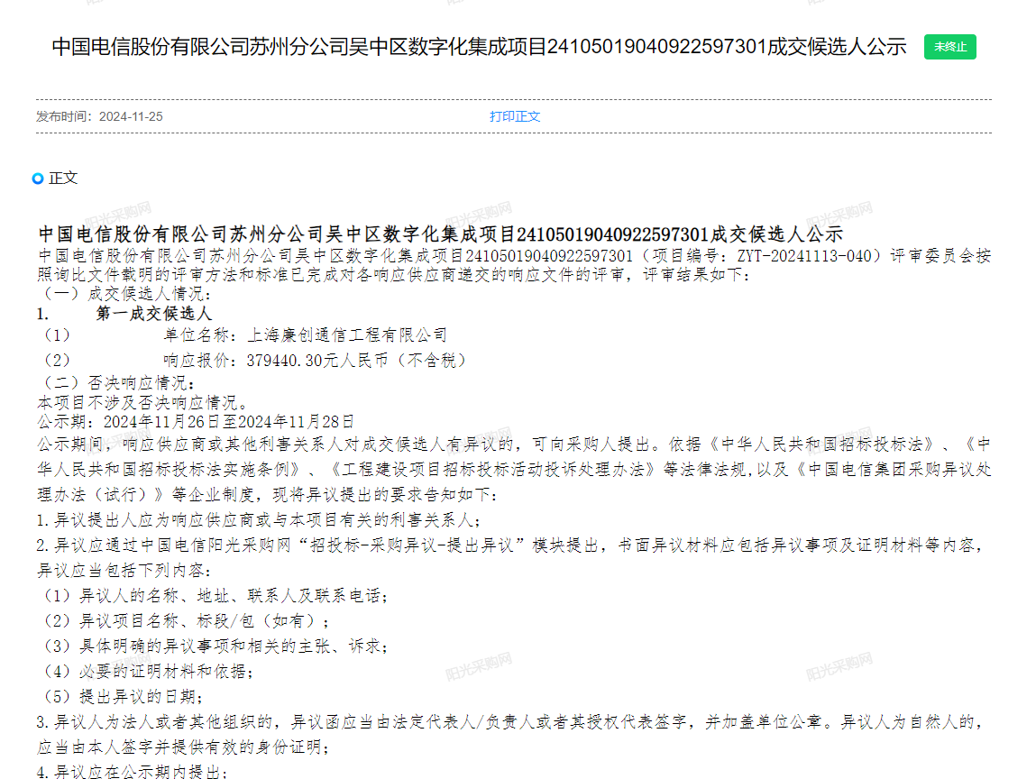Click the （一）成交候选人情况 heading
The width and height of the screenshot is (1036, 779).
point(123,294)
